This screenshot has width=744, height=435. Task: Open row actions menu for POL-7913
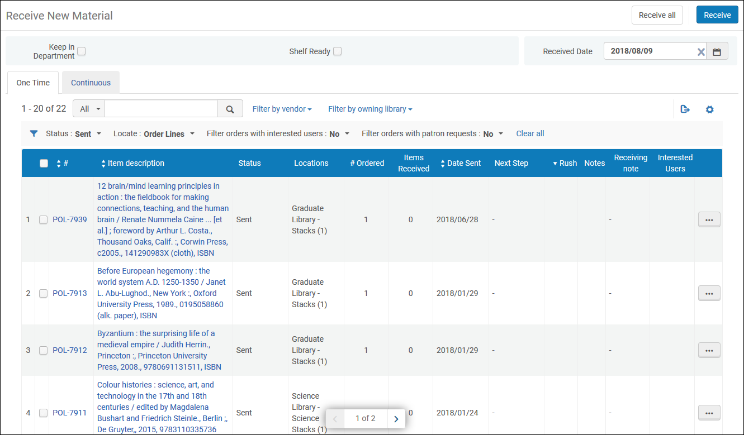pos(709,293)
